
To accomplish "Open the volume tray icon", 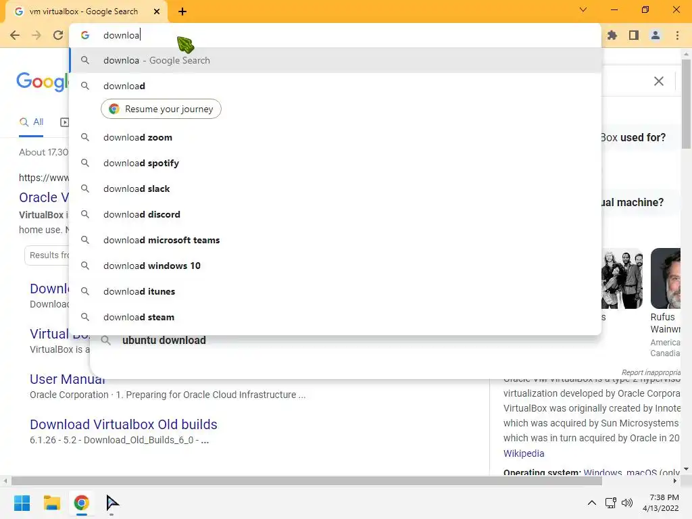I will [x=626, y=503].
